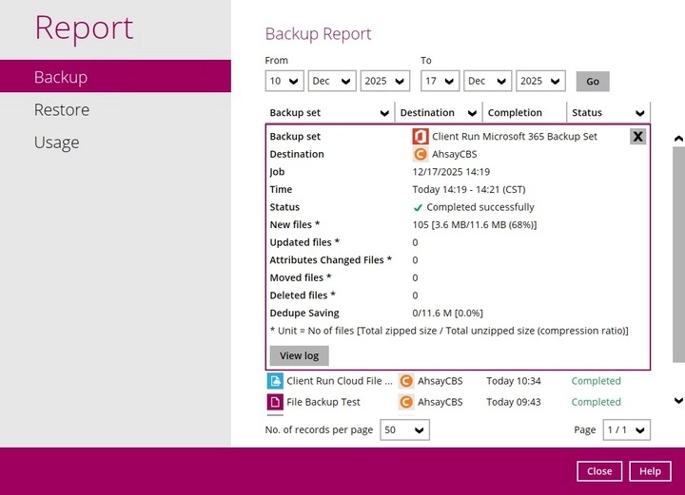Viewport: 685px width, 495px height.
Task: Expand the Backup set column filter
Action: click(385, 113)
